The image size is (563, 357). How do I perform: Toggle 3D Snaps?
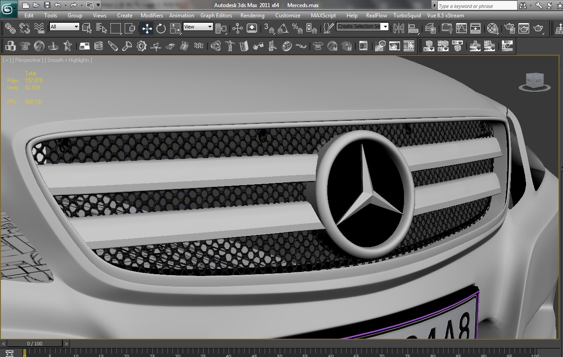pyautogui.click(x=269, y=28)
